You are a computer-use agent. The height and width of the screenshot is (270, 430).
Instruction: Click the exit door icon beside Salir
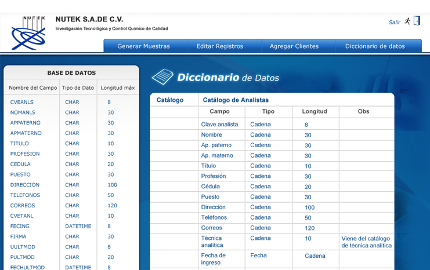pos(416,21)
